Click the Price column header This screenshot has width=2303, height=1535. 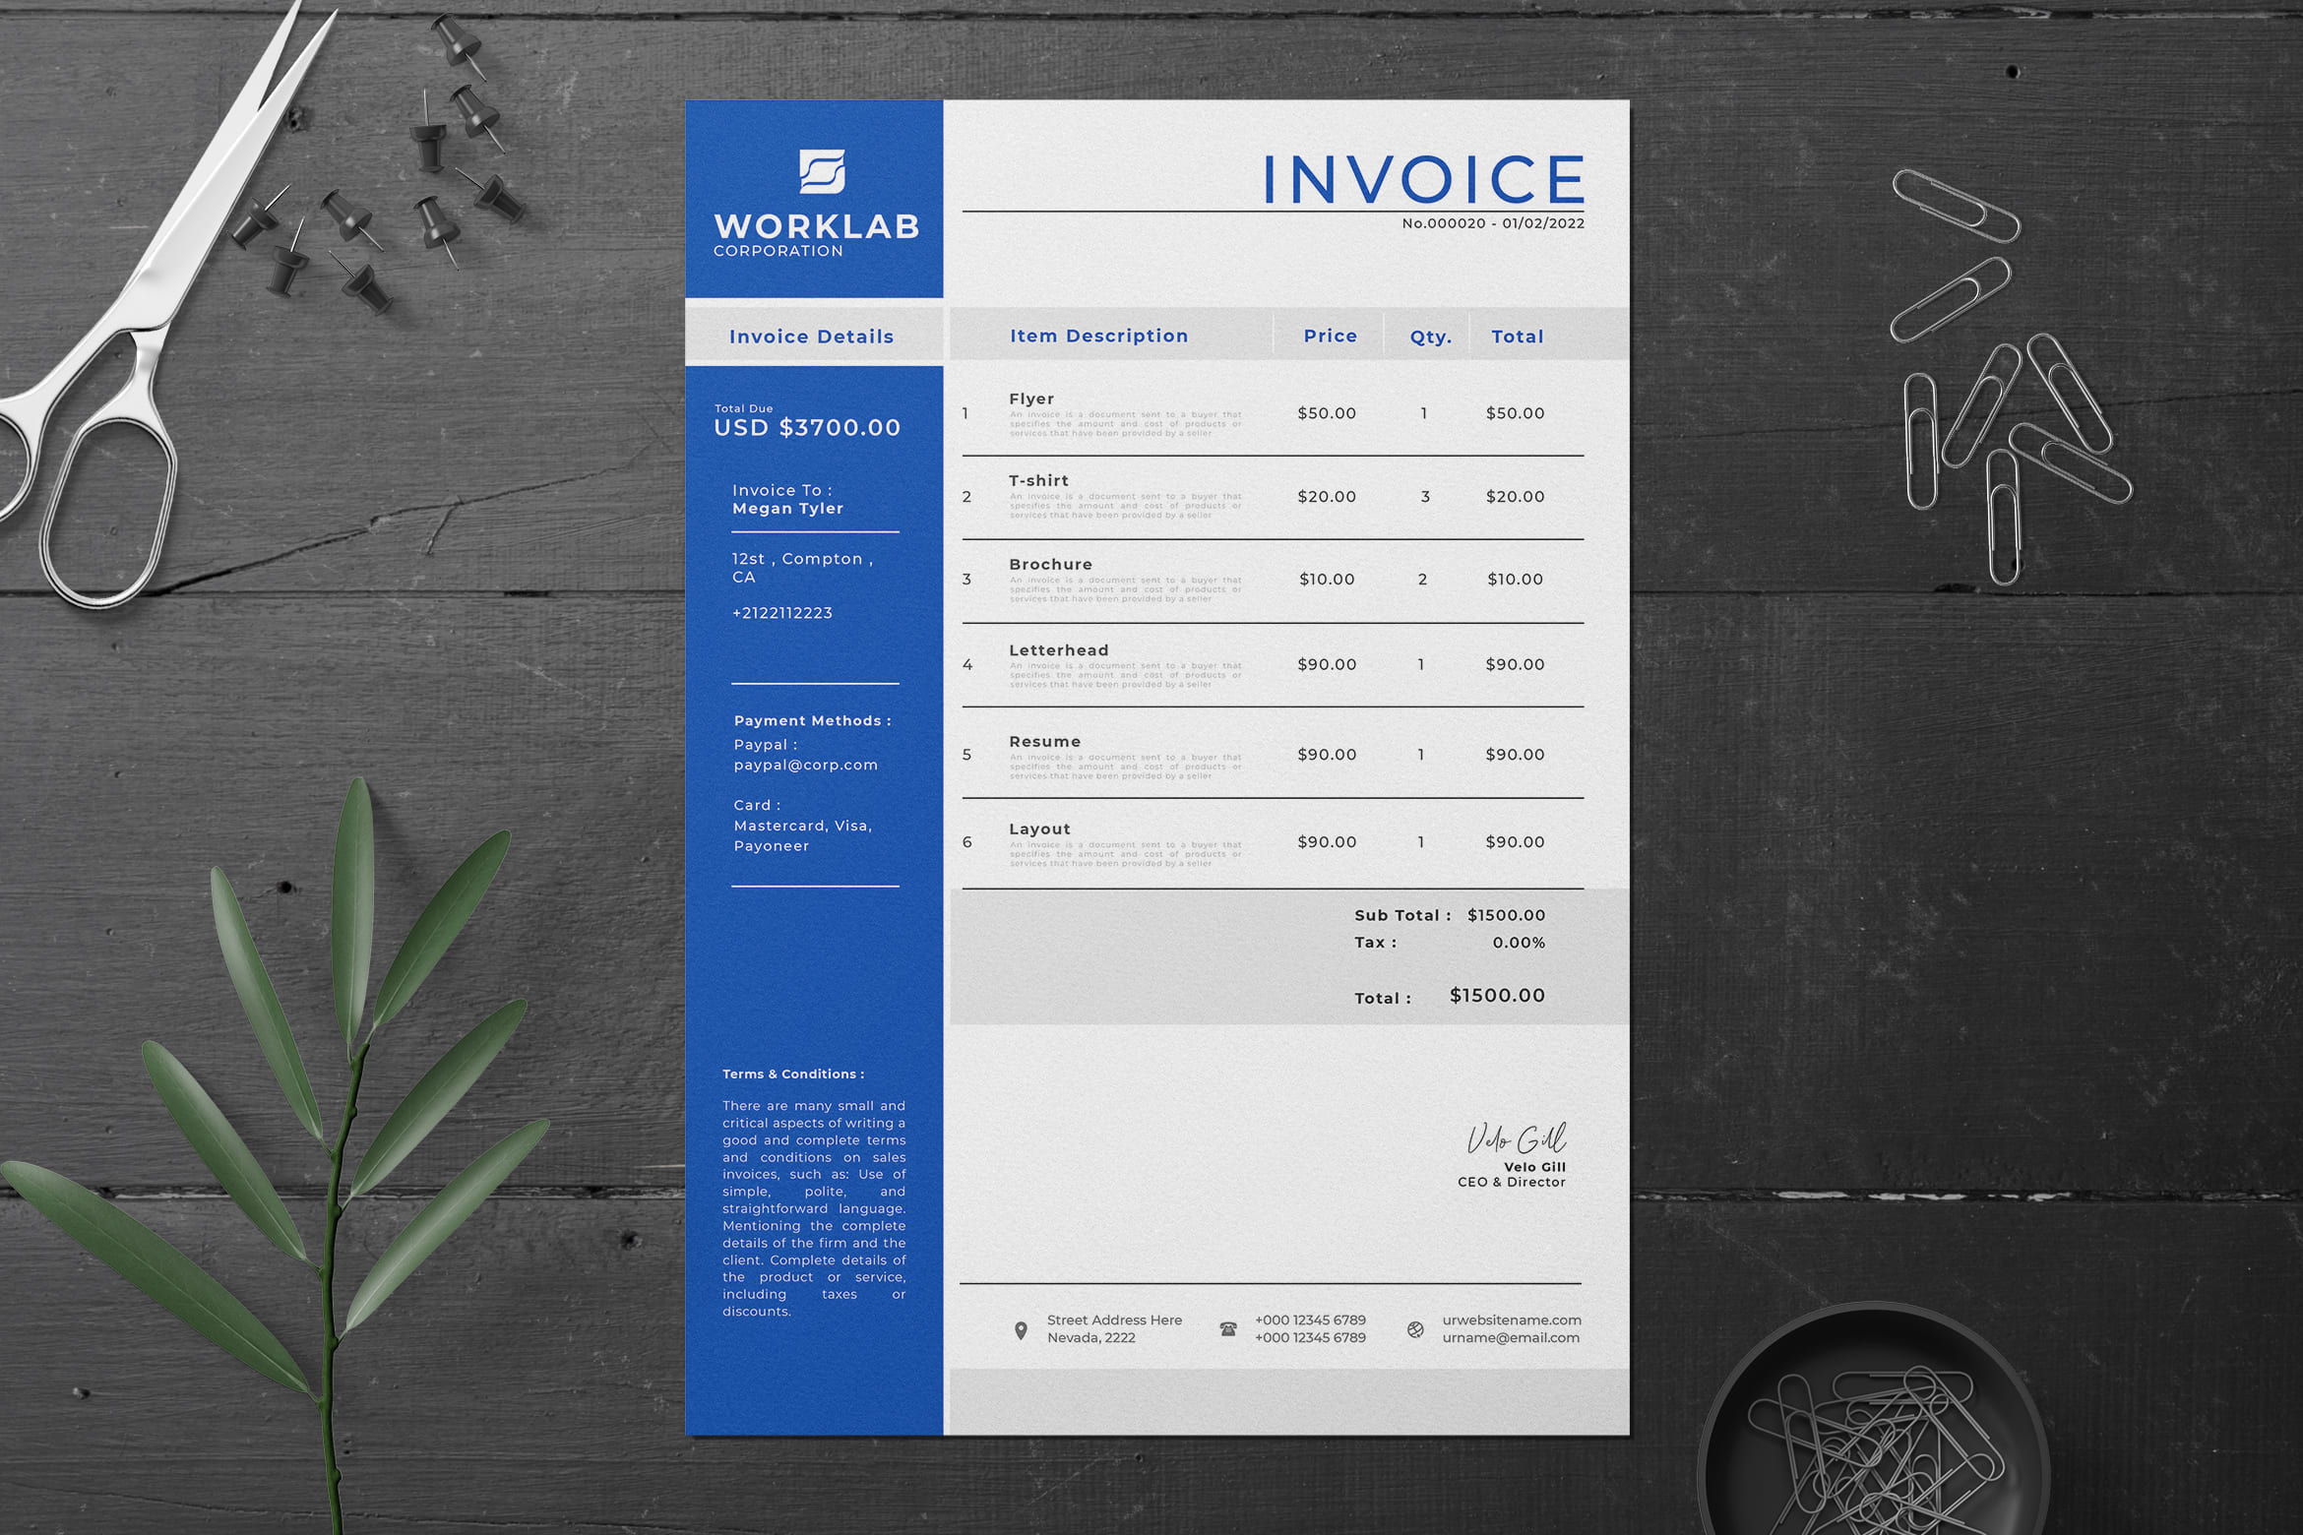pos(1330,336)
